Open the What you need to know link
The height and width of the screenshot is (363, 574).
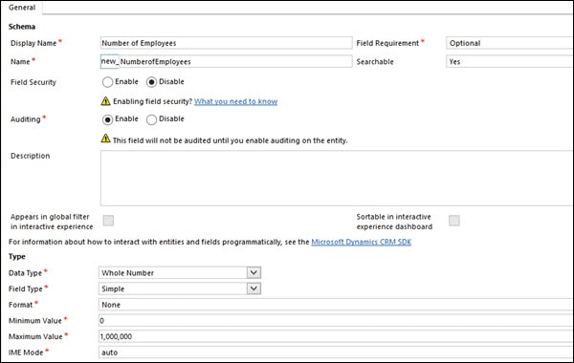[235, 101]
